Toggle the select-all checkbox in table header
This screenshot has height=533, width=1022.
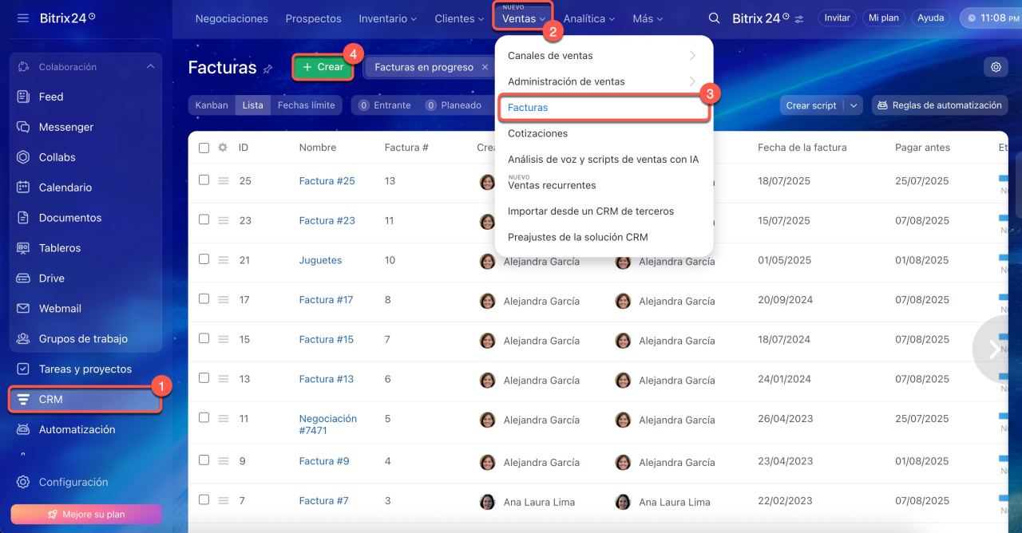point(204,148)
